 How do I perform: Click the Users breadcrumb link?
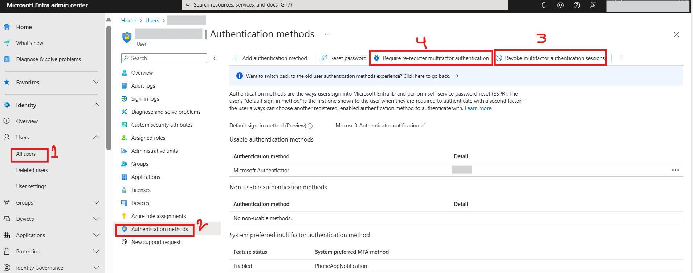click(152, 21)
